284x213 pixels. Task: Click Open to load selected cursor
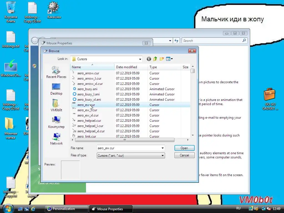[184, 148]
